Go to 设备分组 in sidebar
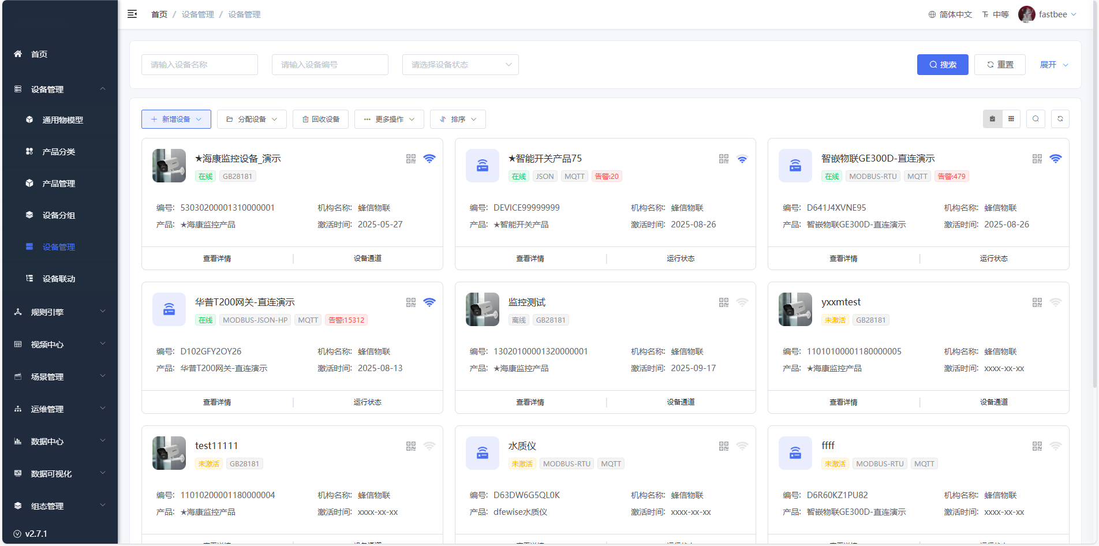This screenshot has height=546, width=1099. (59, 215)
